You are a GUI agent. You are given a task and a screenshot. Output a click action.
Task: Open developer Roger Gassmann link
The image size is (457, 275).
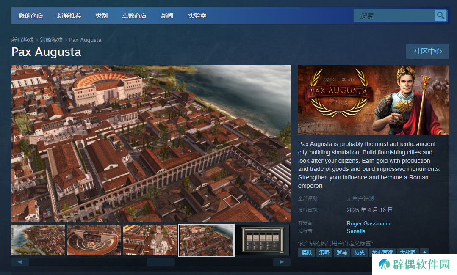(368, 223)
